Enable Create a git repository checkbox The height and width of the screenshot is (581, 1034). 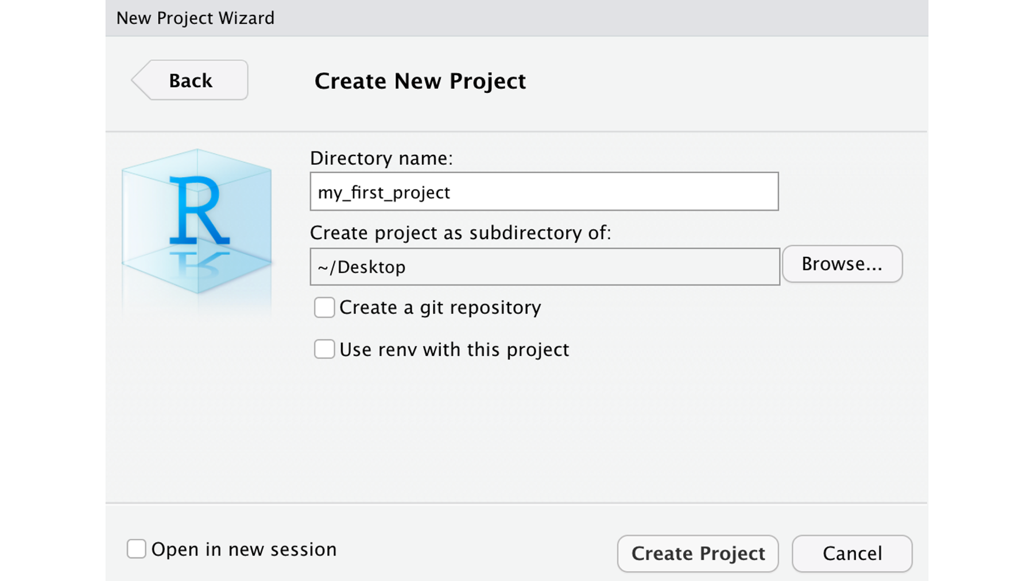tap(324, 307)
